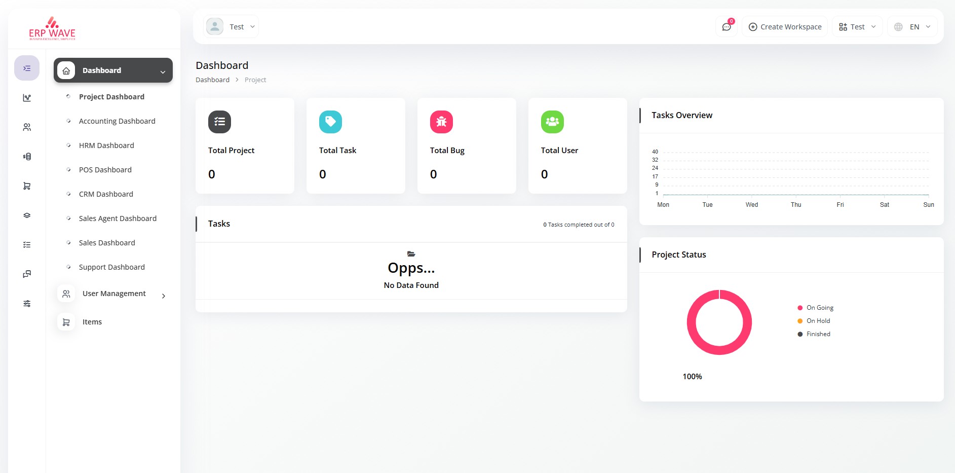
Task: Click the Total User group icon
Action: [x=552, y=122]
